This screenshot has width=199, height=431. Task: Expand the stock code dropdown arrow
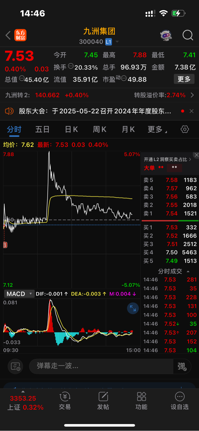click(x=117, y=42)
